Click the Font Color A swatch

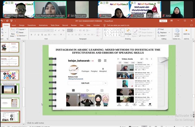(x=61, y=35)
